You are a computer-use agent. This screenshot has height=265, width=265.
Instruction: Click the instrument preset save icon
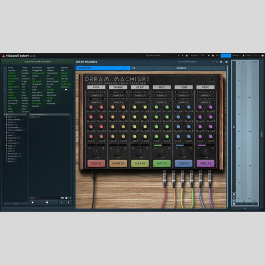click(x=221, y=62)
